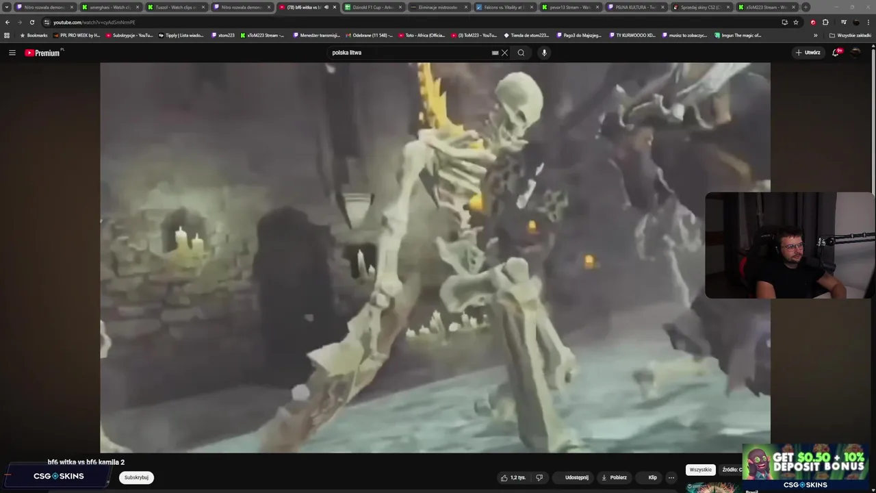Open the Subskrypcje YouTube bookmark
Screen dimensions: 876x493
[129, 35]
